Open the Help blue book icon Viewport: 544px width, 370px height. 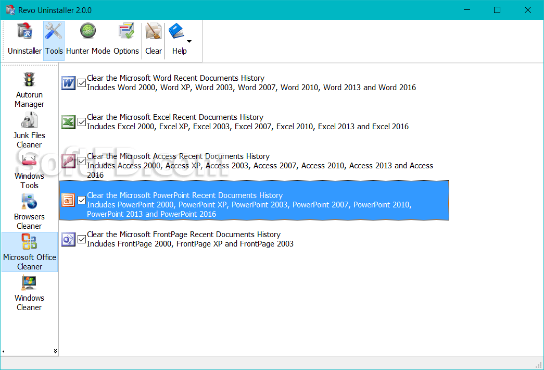176,31
